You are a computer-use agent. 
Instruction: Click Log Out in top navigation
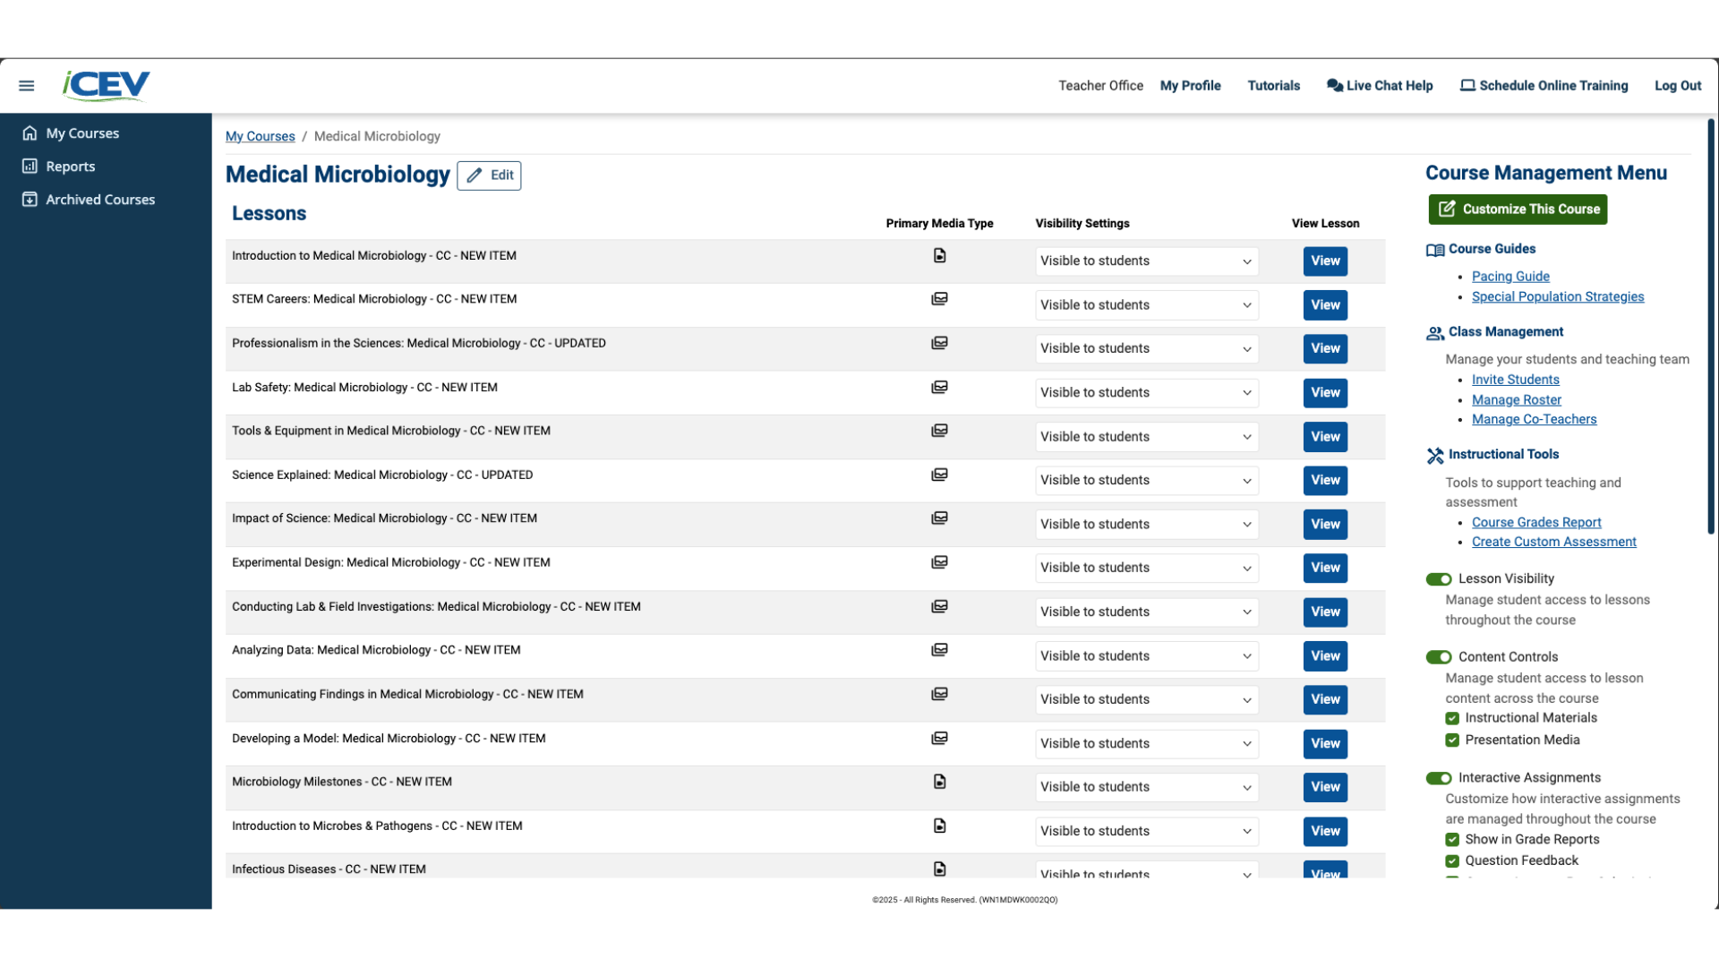point(1677,86)
